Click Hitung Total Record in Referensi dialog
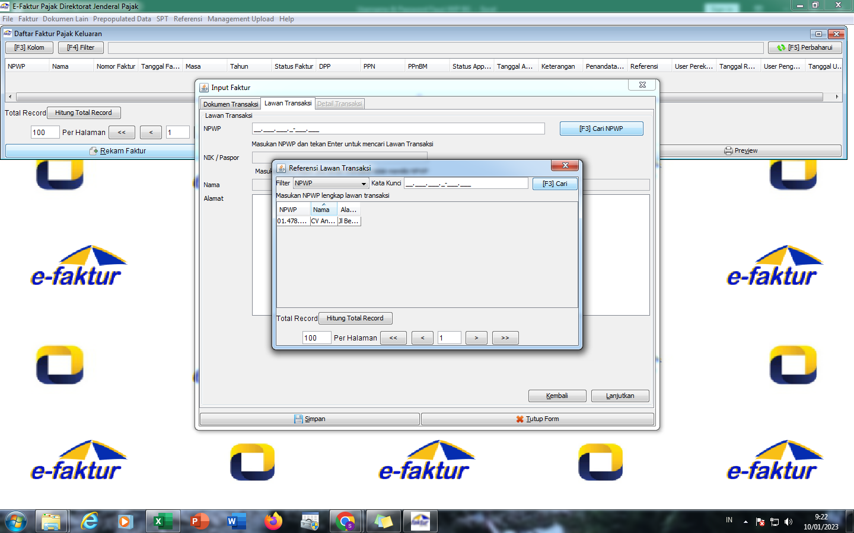This screenshot has height=533, width=854. (355, 318)
